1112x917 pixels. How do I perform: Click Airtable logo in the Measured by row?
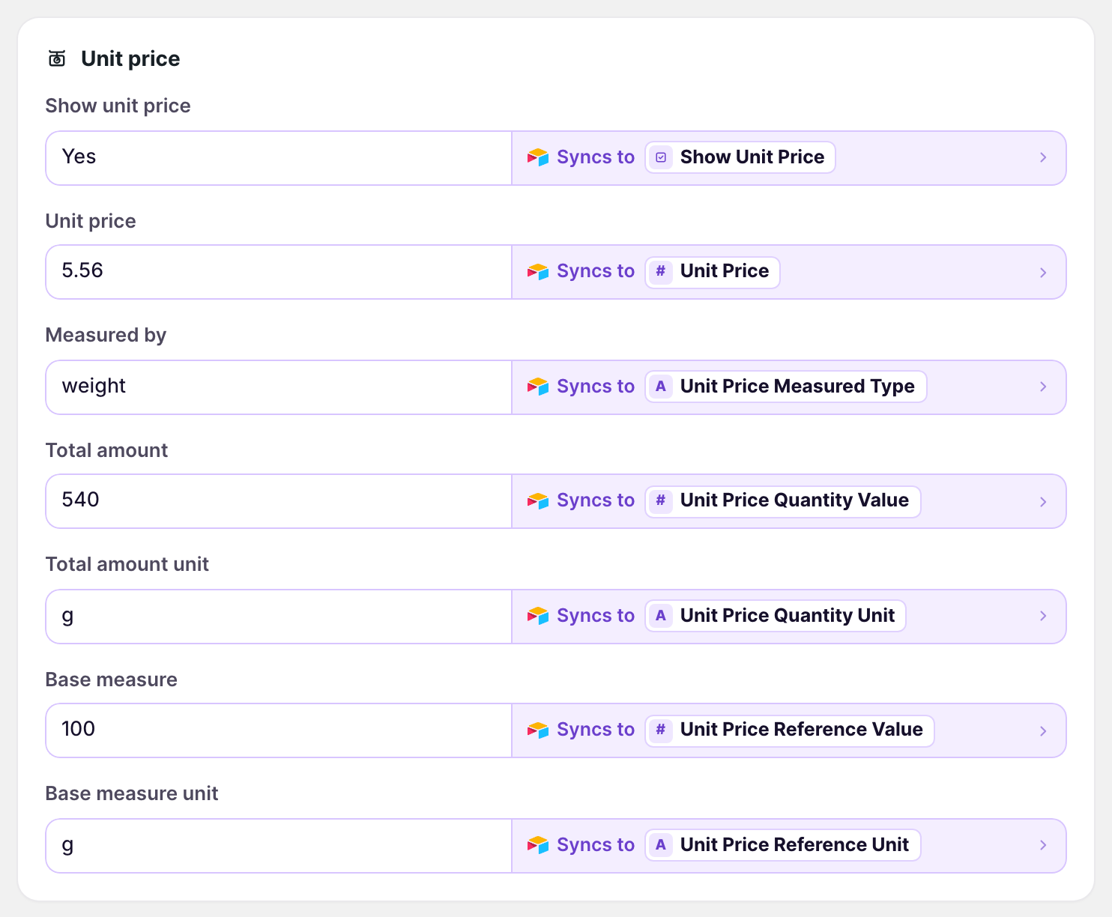click(538, 387)
